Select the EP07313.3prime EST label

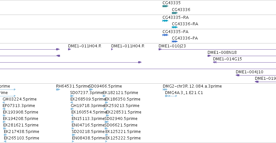point(19,106)
